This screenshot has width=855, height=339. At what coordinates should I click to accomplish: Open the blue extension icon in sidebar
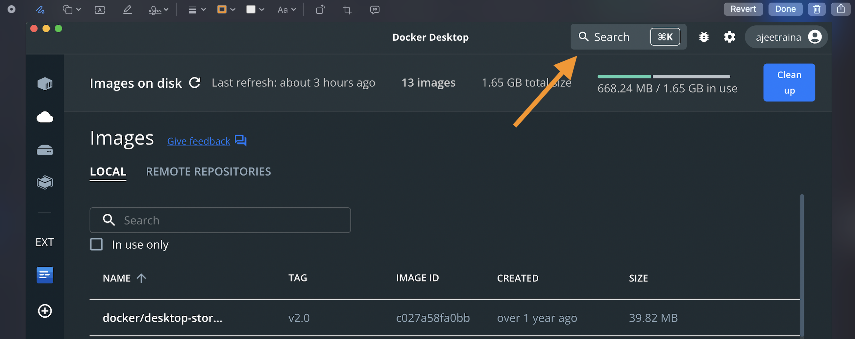tap(45, 275)
